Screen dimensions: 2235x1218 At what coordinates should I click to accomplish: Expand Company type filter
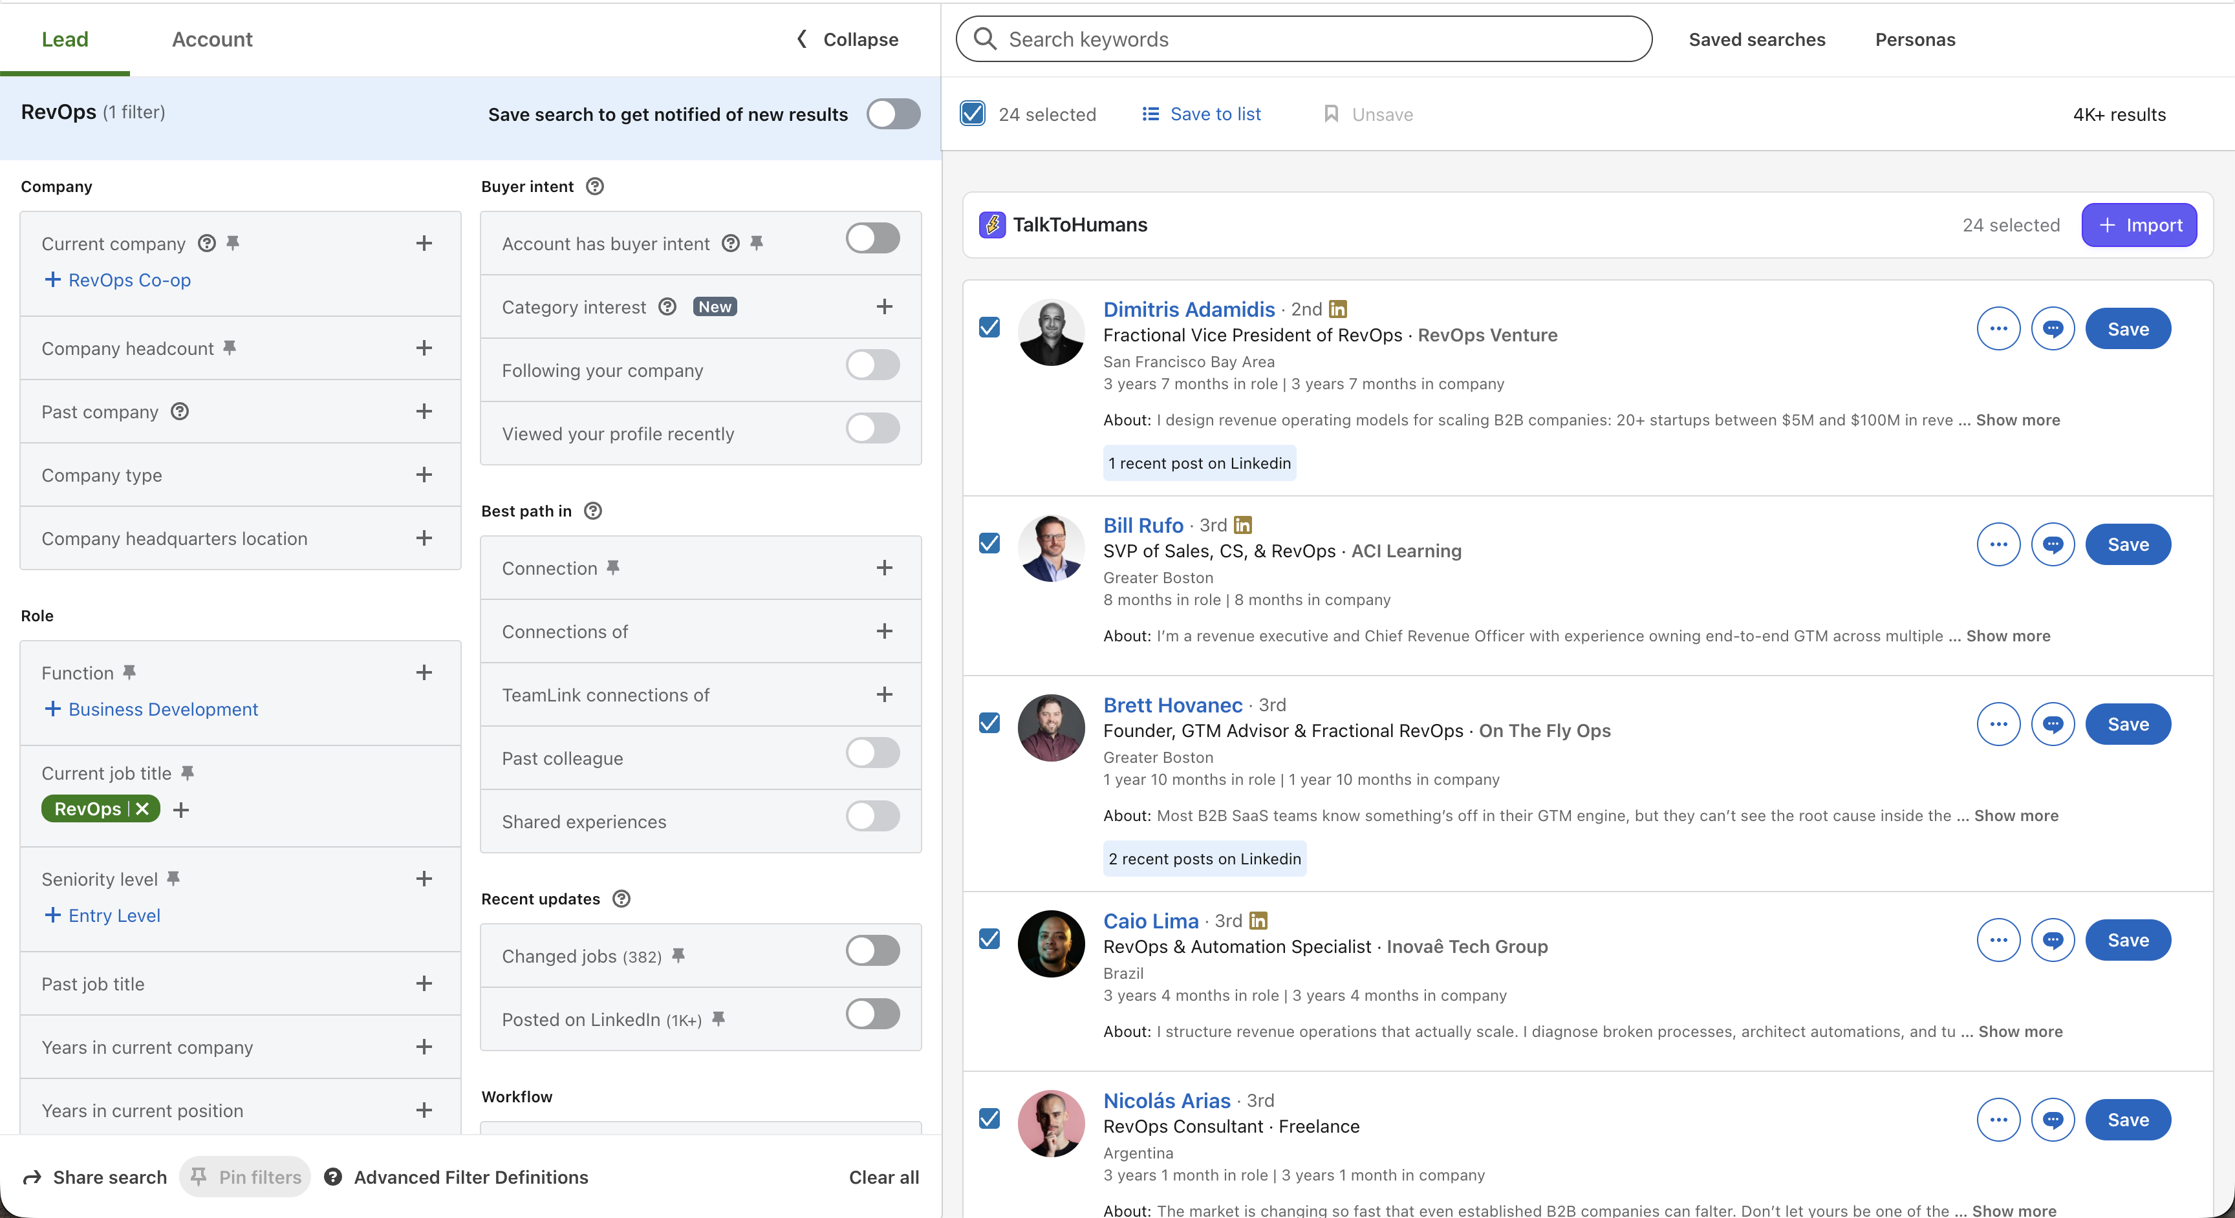click(x=424, y=475)
